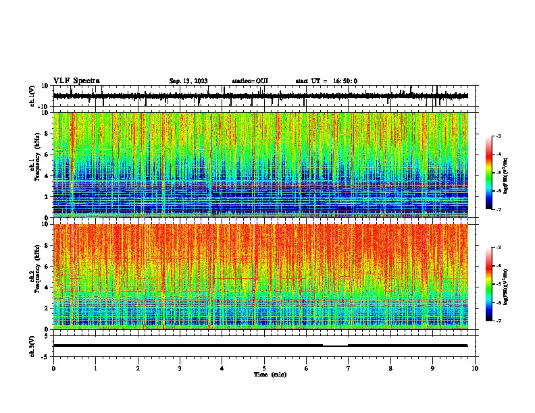Click the "-3" label on ch.1 colorbar
This screenshot has width=535, height=413.
click(x=499, y=136)
